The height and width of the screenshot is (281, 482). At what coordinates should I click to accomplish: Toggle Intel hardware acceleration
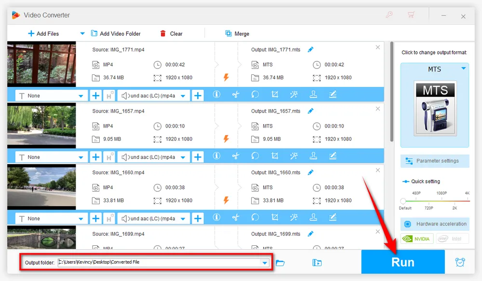click(452, 239)
